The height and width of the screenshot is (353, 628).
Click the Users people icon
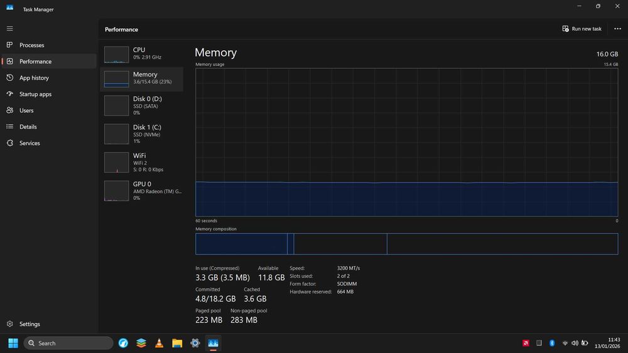point(9,110)
